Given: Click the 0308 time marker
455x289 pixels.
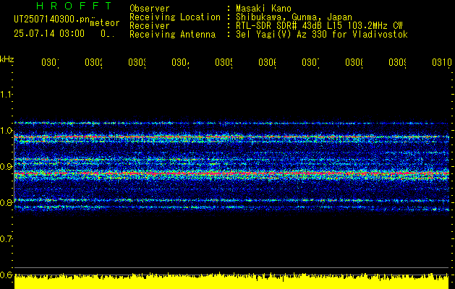Looking at the screenshot, I should pyautogui.click(x=354, y=62).
